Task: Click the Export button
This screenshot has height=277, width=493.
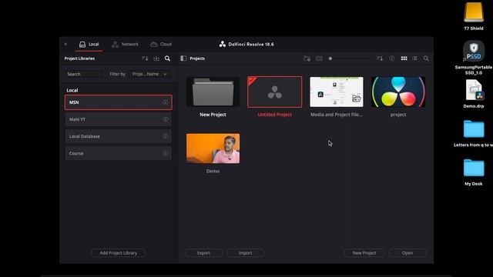Action: (x=203, y=253)
